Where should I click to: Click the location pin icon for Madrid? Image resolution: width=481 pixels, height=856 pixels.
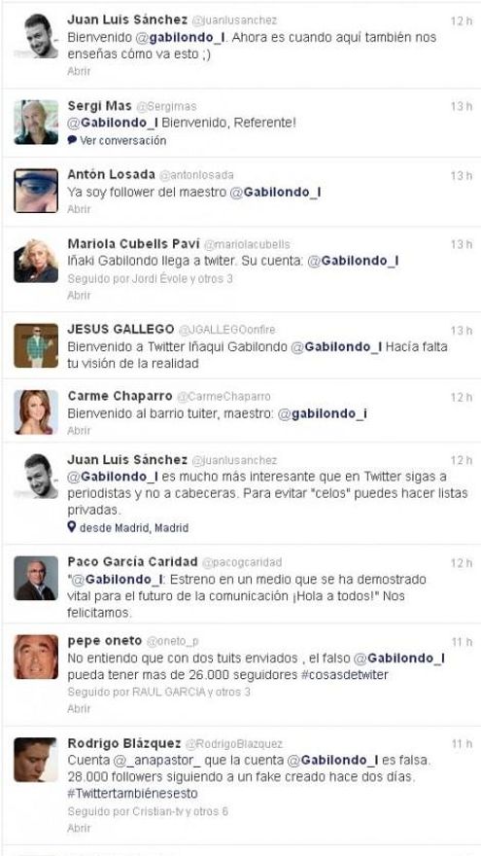[x=72, y=527]
